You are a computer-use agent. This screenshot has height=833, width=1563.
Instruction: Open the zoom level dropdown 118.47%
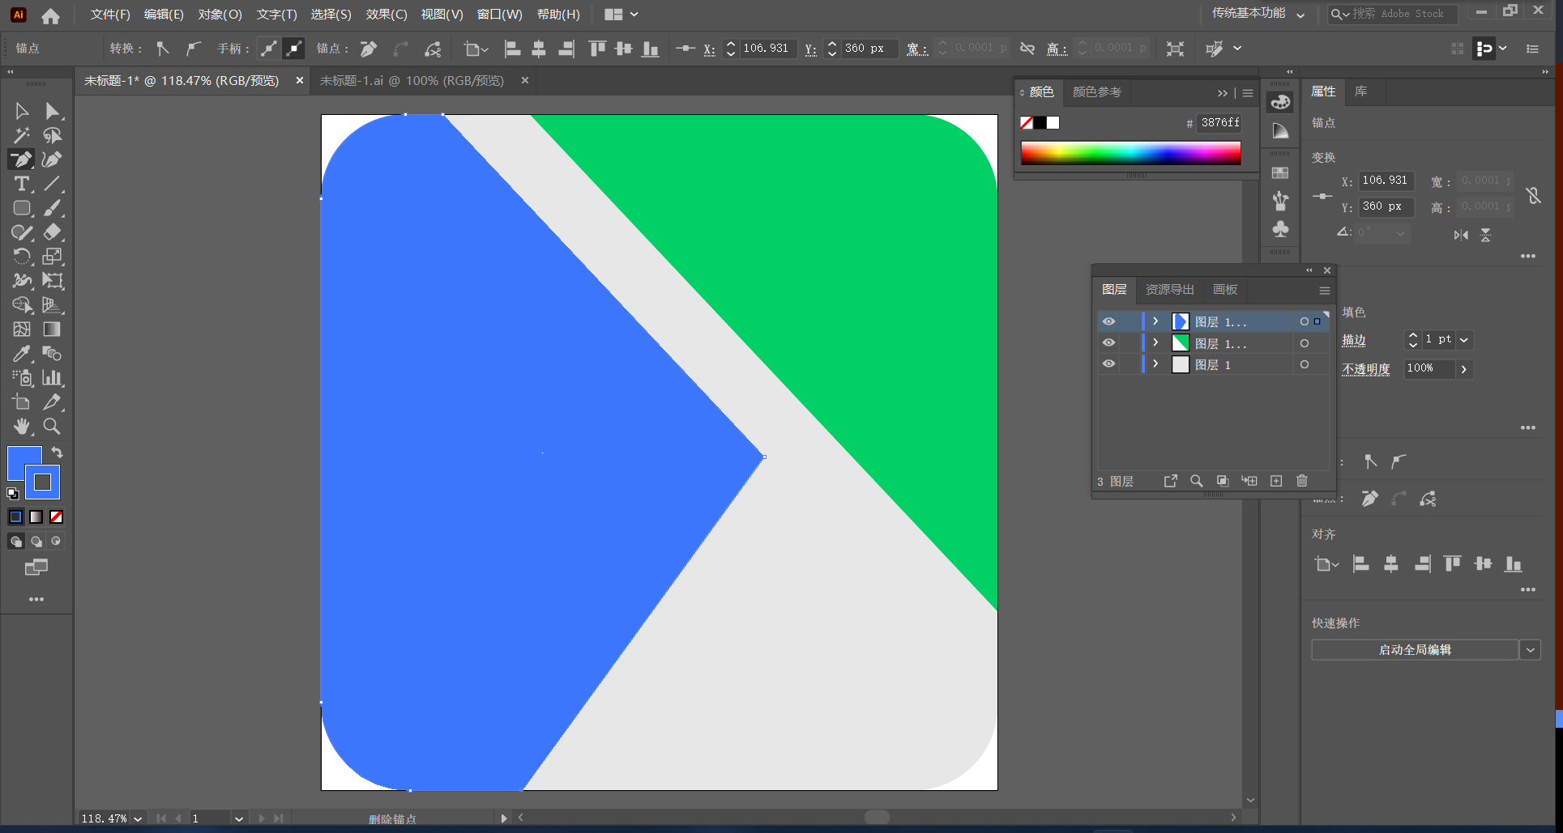(x=138, y=818)
